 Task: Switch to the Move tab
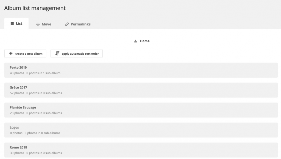(44, 24)
